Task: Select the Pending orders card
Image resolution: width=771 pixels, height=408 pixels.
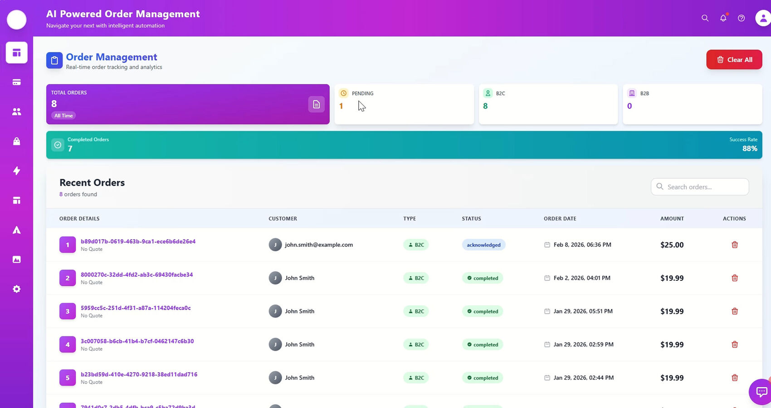Action: pyautogui.click(x=404, y=104)
